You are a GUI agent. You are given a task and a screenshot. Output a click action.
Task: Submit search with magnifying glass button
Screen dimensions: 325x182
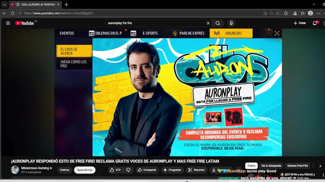click(x=218, y=23)
